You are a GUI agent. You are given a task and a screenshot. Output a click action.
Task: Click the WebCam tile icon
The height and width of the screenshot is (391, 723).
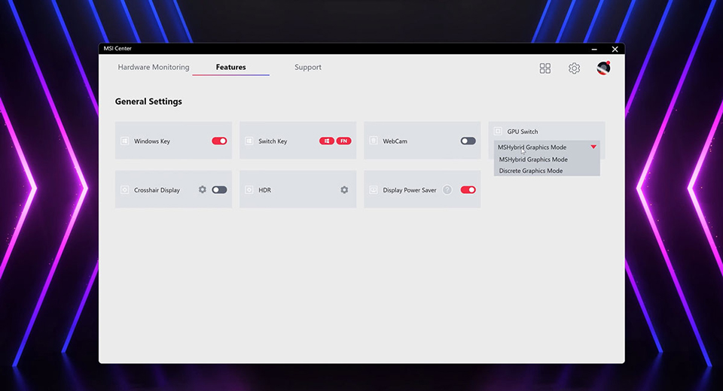[x=374, y=141]
